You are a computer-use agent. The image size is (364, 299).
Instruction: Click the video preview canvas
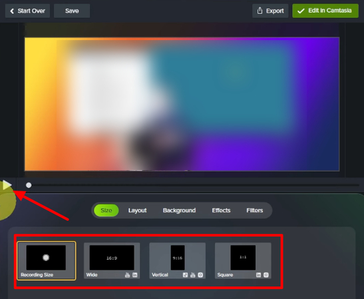182,104
